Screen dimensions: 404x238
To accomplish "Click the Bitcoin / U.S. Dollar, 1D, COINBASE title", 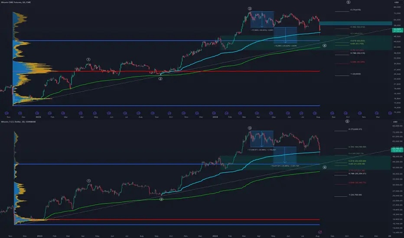I will (19, 122).
